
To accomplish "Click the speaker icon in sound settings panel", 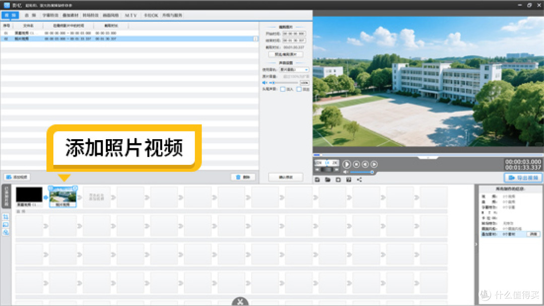I will (265, 83).
